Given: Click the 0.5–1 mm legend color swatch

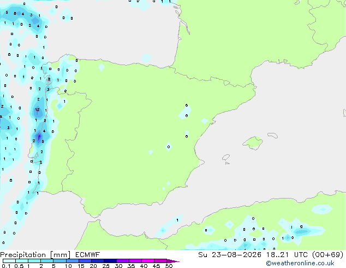Looking at the screenshot, I should (x=22, y=261).
